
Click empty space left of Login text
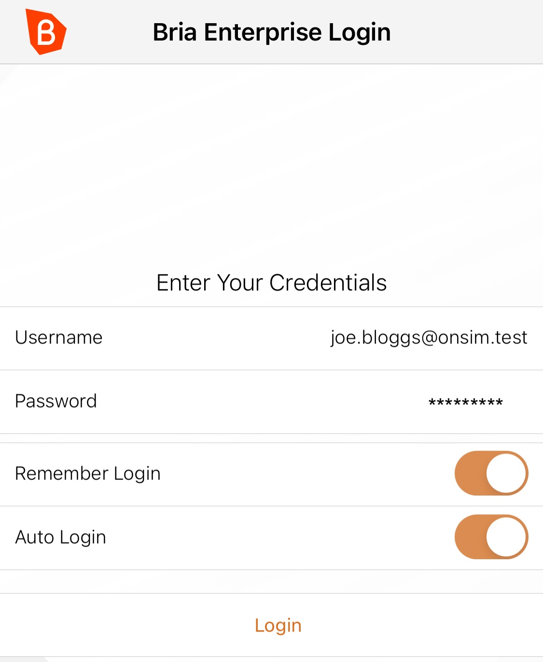click(x=125, y=625)
